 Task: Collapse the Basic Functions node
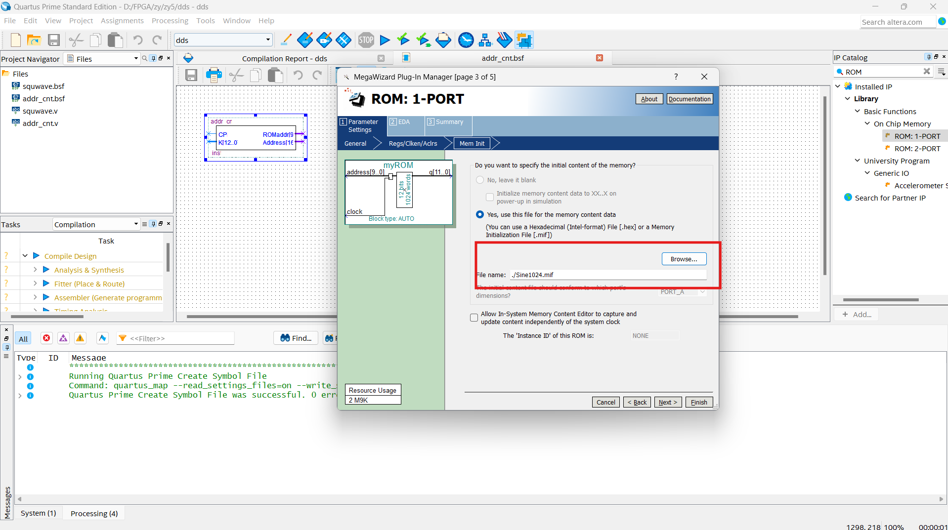pos(858,111)
